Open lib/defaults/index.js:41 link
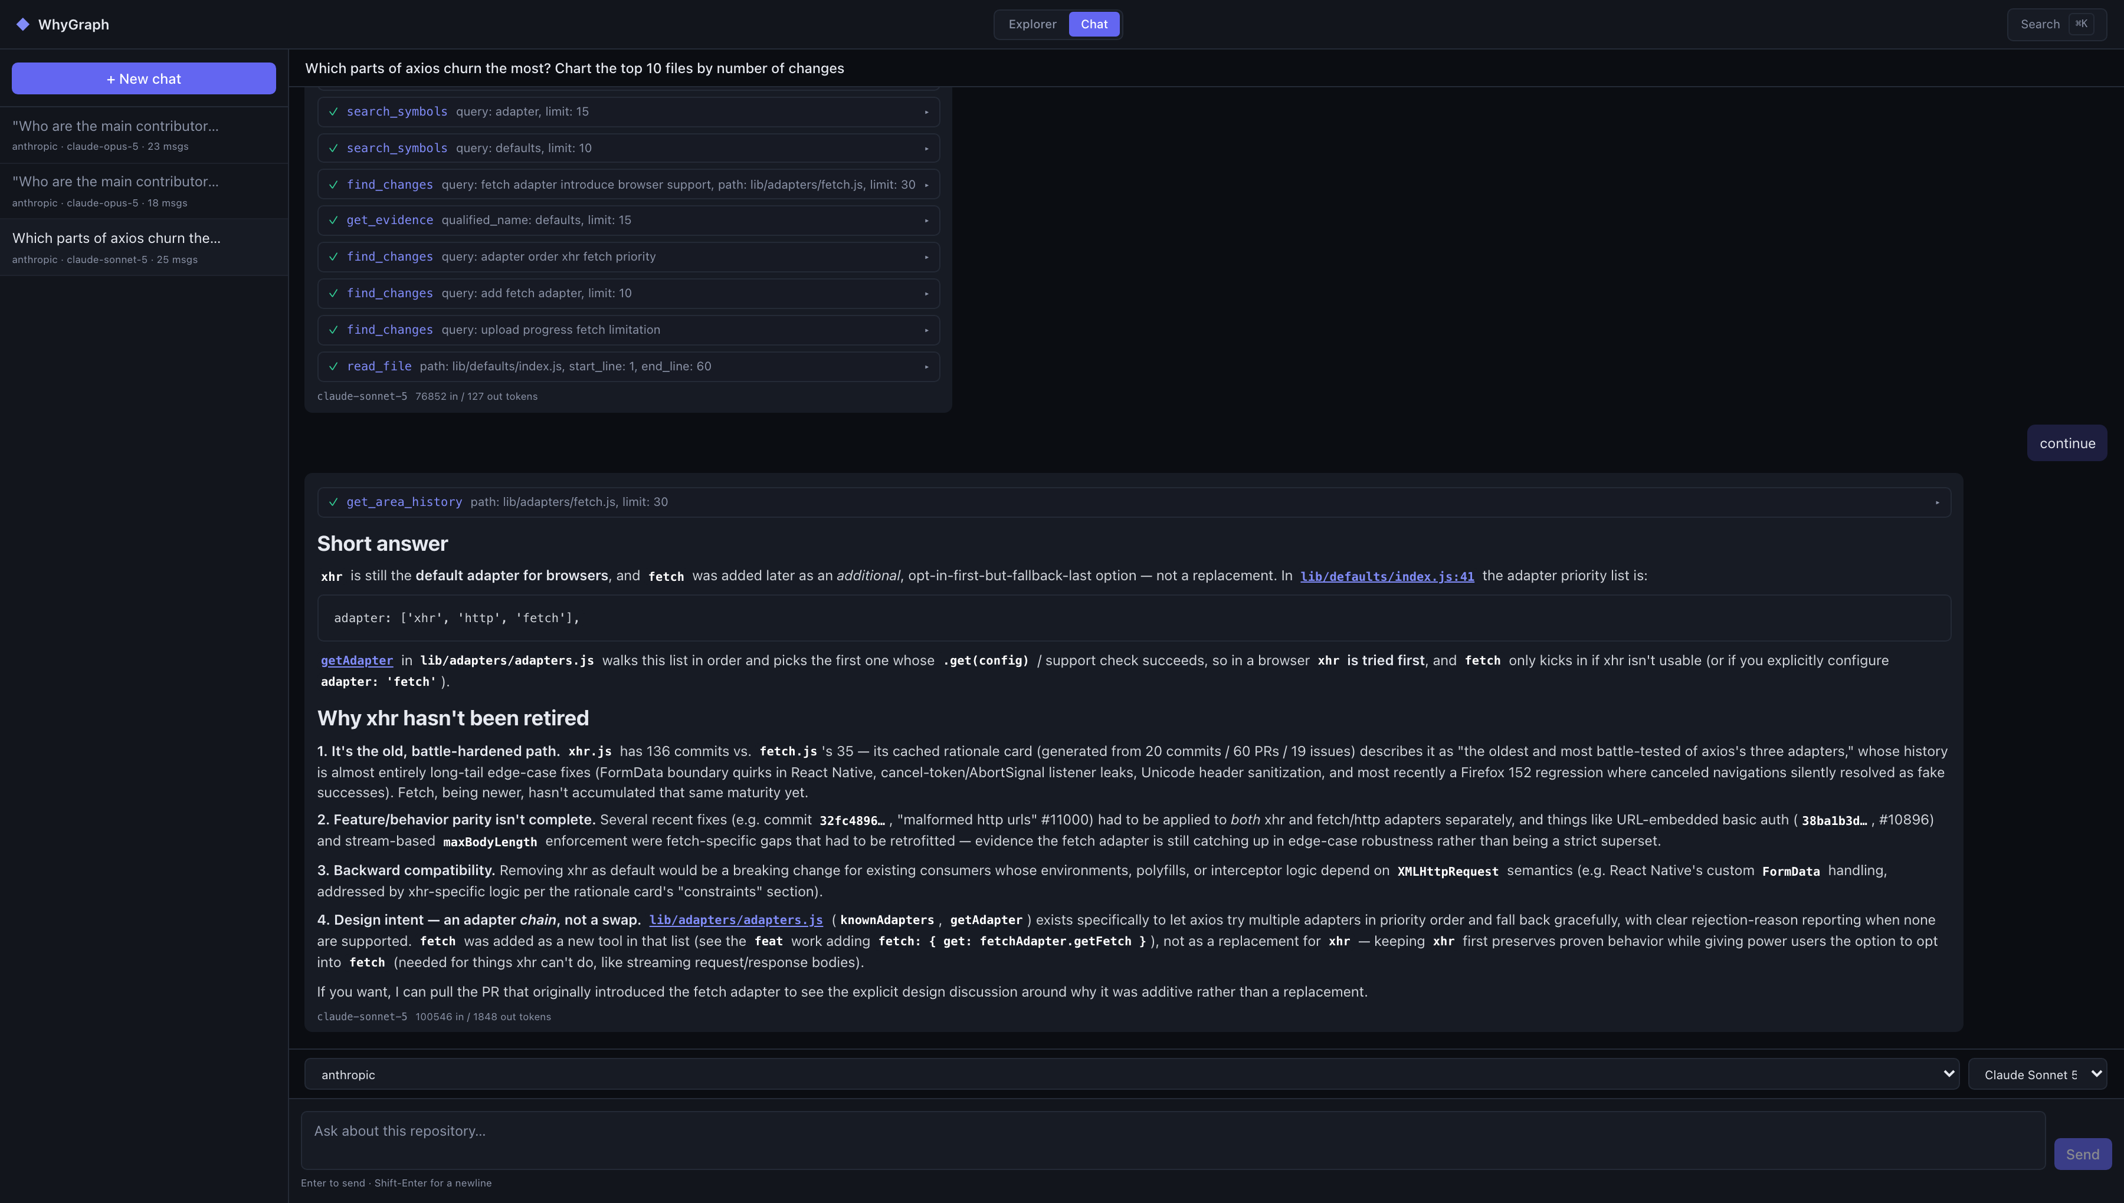This screenshot has height=1203, width=2124. (1387, 576)
